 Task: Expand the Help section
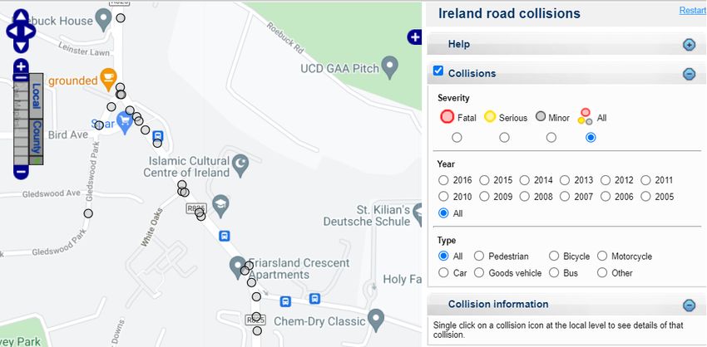tap(689, 45)
